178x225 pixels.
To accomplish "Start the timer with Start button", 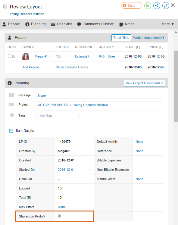I will tap(132, 6).
